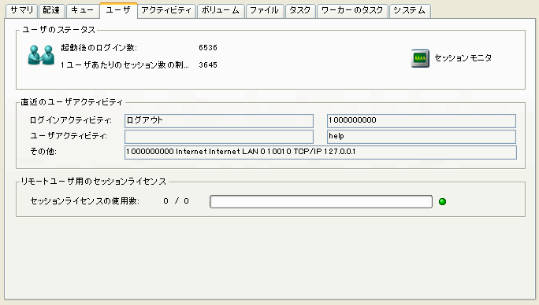Click the empty ユーザアクティビティ field
This screenshot has width=539, height=305.
pyautogui.click(x=219, y=137)
